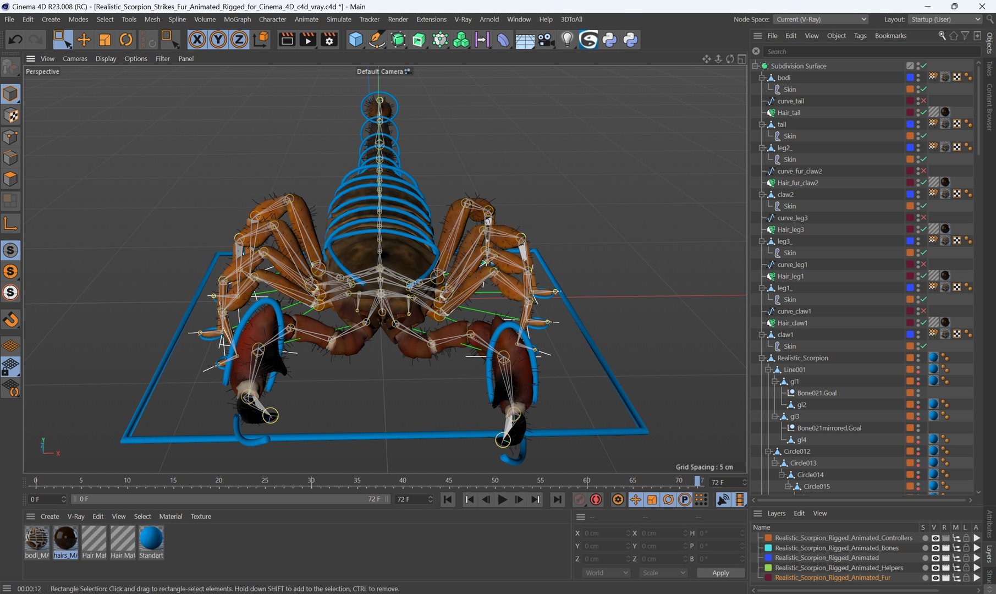Add a Light object from toolbar
This screenshot has width=996, height=594.
567,40
